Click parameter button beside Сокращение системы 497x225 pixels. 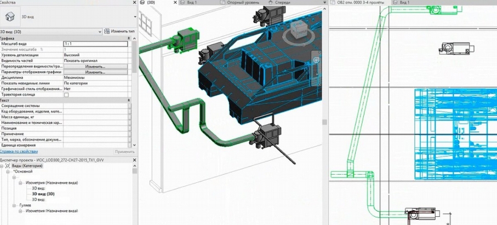(x=129, y=106)
